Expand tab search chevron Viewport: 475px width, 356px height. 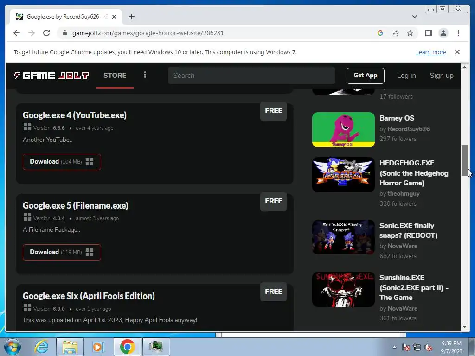[414, 17]
